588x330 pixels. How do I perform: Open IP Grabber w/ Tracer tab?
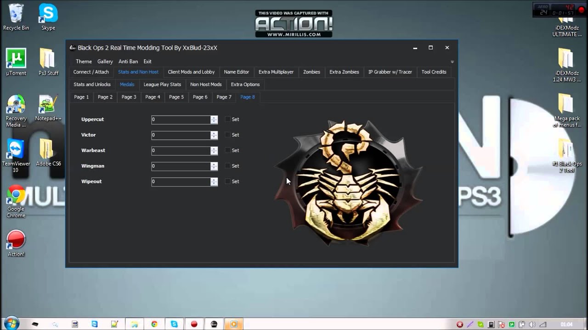click(390, 72)
